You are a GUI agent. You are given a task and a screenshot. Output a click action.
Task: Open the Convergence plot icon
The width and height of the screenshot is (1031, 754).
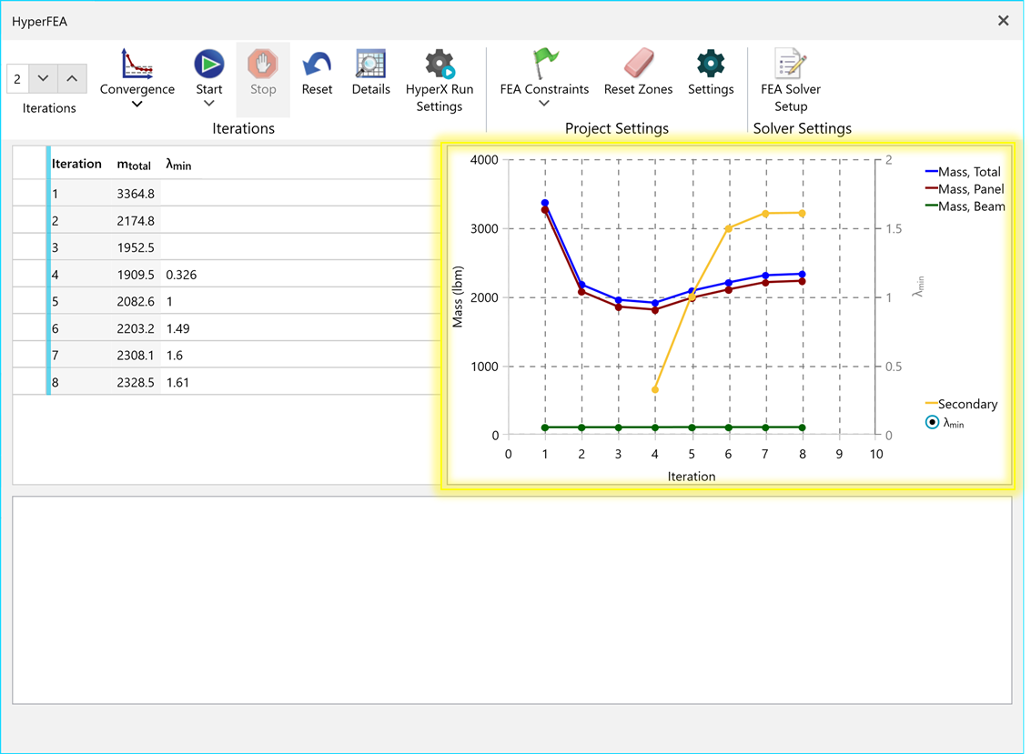[136, 64]
